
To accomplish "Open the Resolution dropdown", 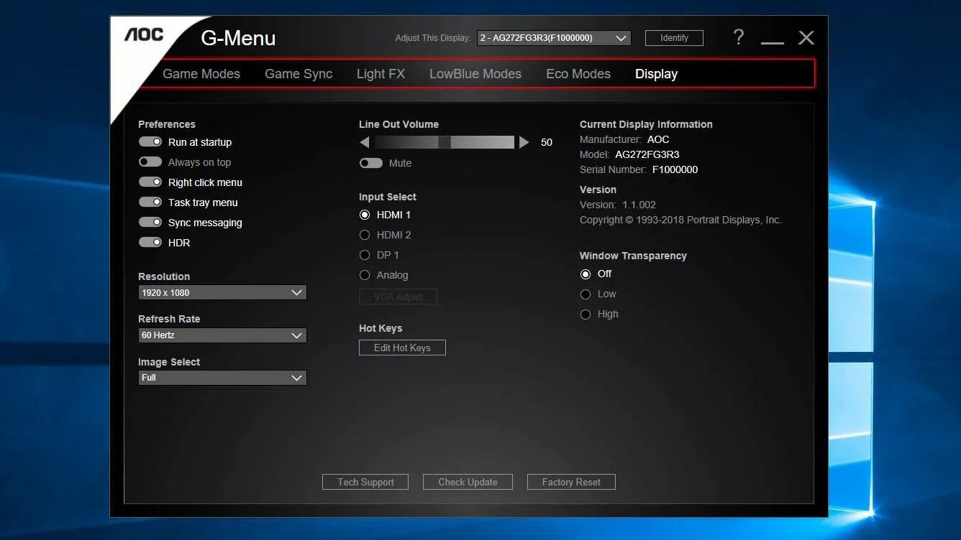I will coord(222,292).
